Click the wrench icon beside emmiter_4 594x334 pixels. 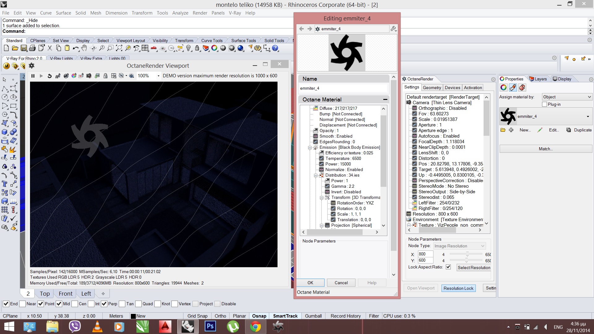(x=393, y=29)
